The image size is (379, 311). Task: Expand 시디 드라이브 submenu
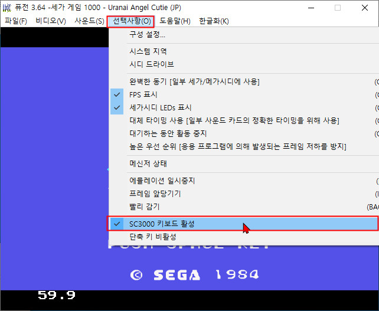(244, 64)
